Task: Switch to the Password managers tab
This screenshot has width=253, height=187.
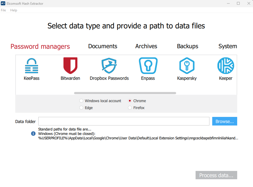Action: [40, 46]
